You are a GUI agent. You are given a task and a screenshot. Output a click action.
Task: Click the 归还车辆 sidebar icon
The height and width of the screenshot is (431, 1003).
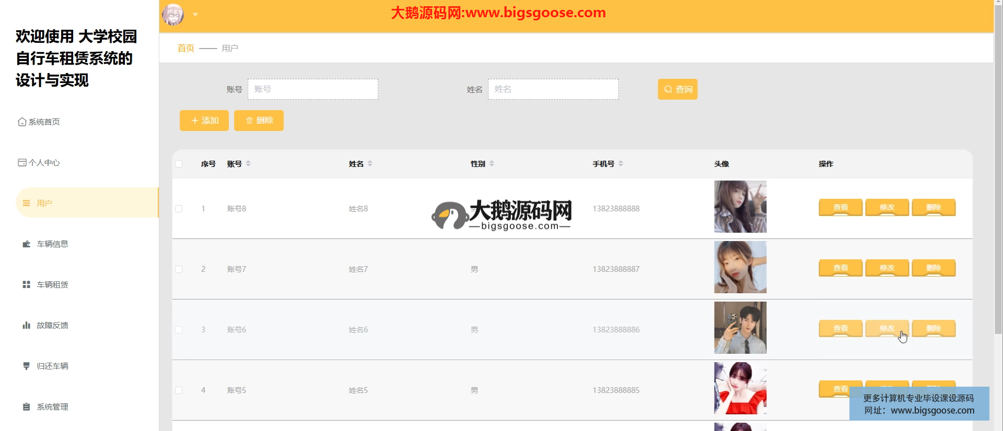coord(26,366)
